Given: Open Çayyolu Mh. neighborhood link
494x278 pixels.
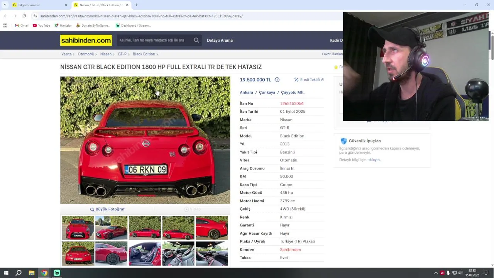Looking at the screenshot, I should click(293, 93).
